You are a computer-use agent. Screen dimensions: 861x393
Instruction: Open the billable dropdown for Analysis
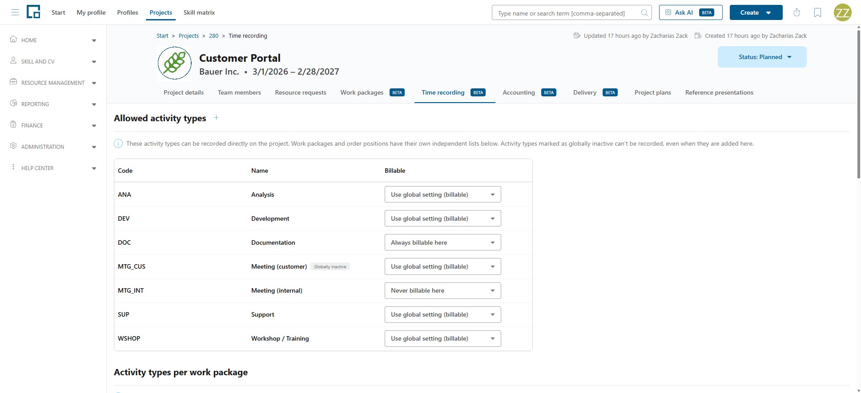[443, 195]
